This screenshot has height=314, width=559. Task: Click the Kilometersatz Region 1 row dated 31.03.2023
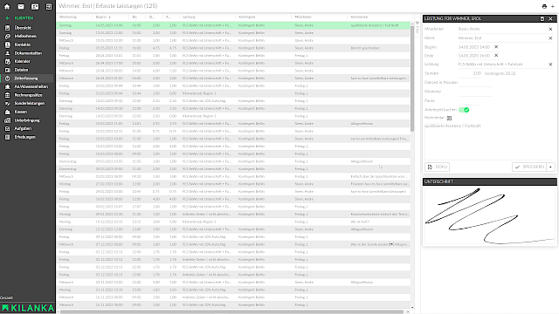coord(233,93)
